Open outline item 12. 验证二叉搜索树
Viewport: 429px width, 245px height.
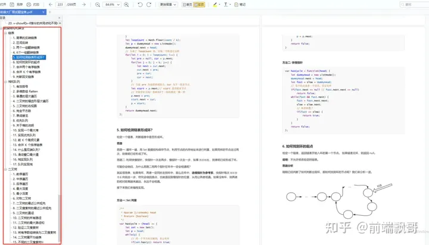pos(26,228)
